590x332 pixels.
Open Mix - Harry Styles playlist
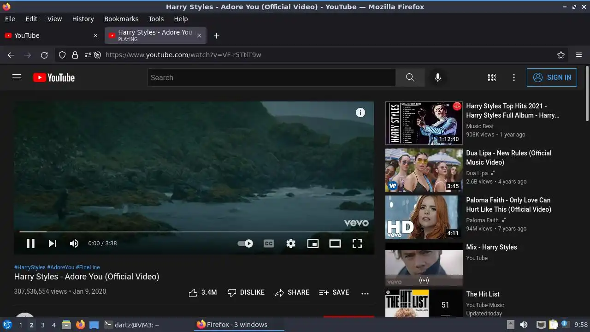point(491,247)
